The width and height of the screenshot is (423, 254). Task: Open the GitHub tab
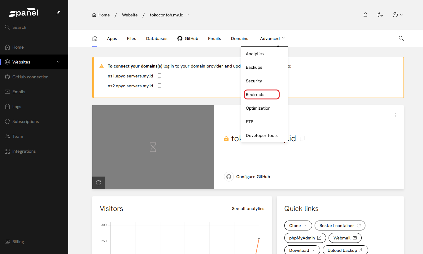click(188, 38)
